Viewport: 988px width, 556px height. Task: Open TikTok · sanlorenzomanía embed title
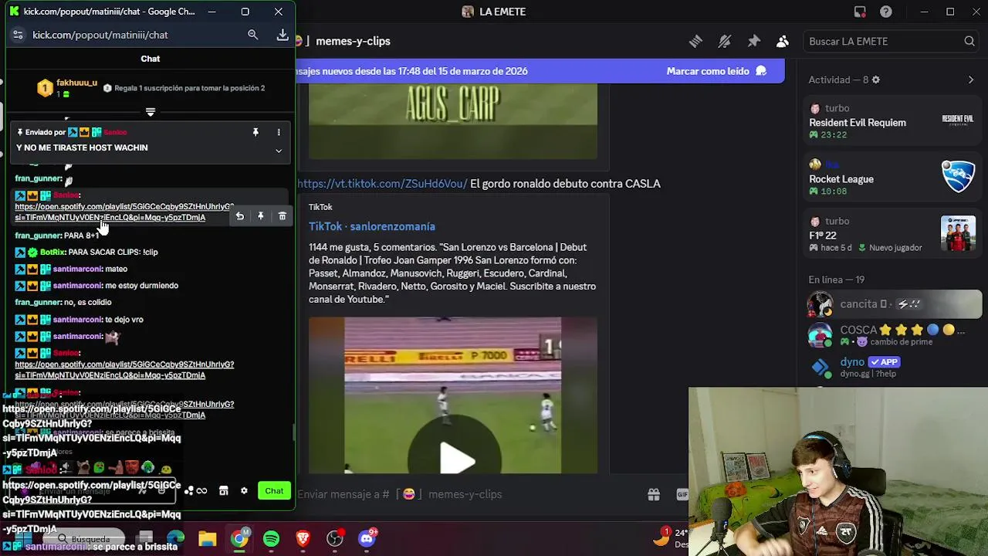coord(372,226)
